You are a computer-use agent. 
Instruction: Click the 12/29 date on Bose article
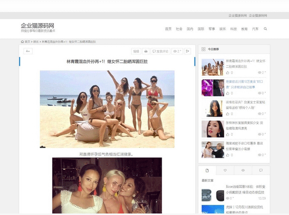pyautogui.click(x=262, y=198)
